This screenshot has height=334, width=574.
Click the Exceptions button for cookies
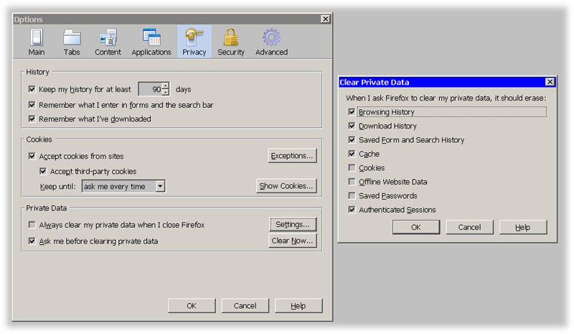pos(293,156)
